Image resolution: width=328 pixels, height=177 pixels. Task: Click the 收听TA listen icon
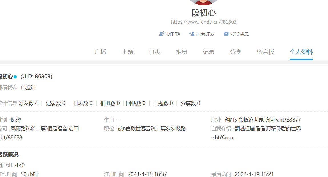pos(161,34)
